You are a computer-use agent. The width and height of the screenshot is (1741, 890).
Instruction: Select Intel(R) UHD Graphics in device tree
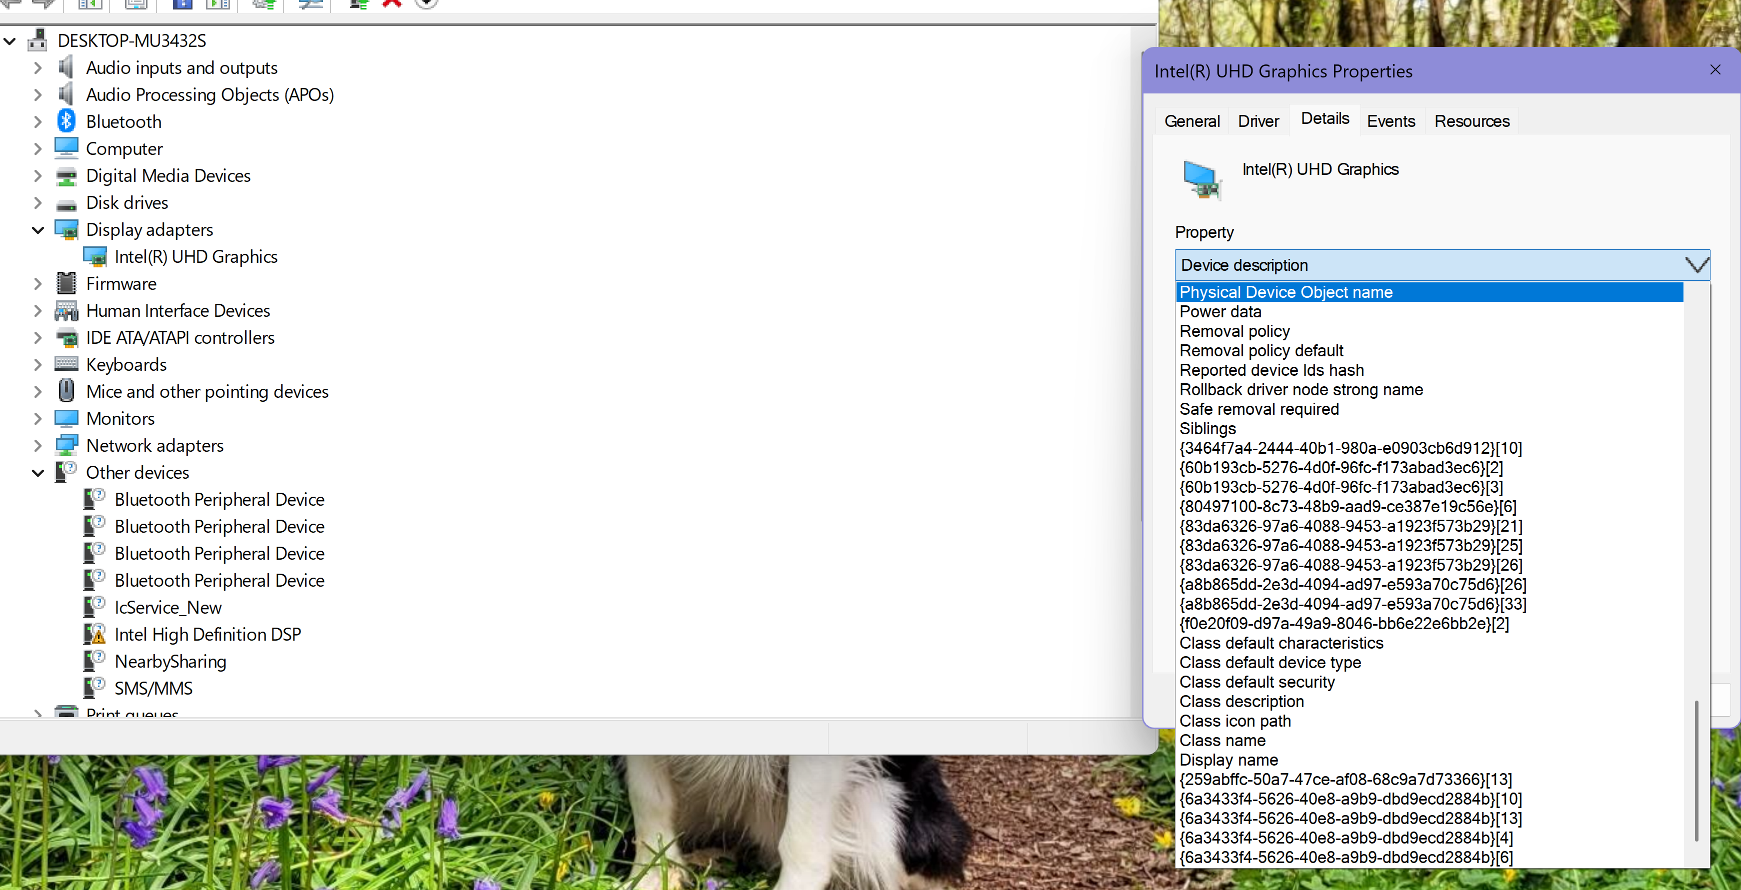[196, 256]
